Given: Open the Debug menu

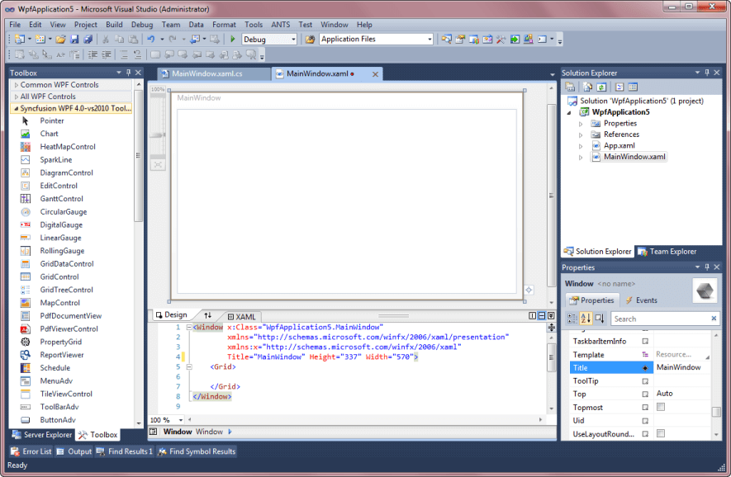Looking at the screenshot, I should pyautogui.click(x=142, y=25).
